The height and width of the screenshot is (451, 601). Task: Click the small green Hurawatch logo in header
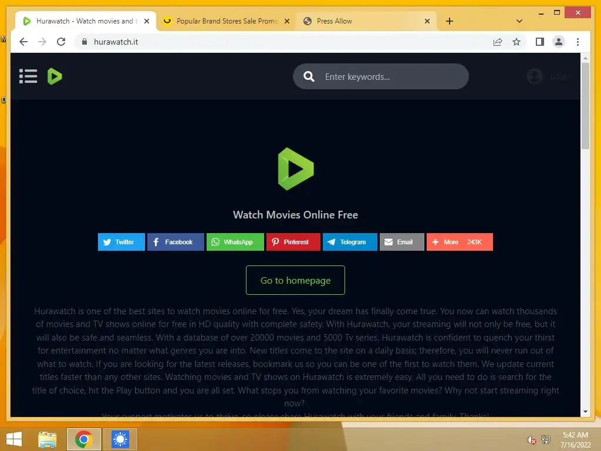point(55,76)
